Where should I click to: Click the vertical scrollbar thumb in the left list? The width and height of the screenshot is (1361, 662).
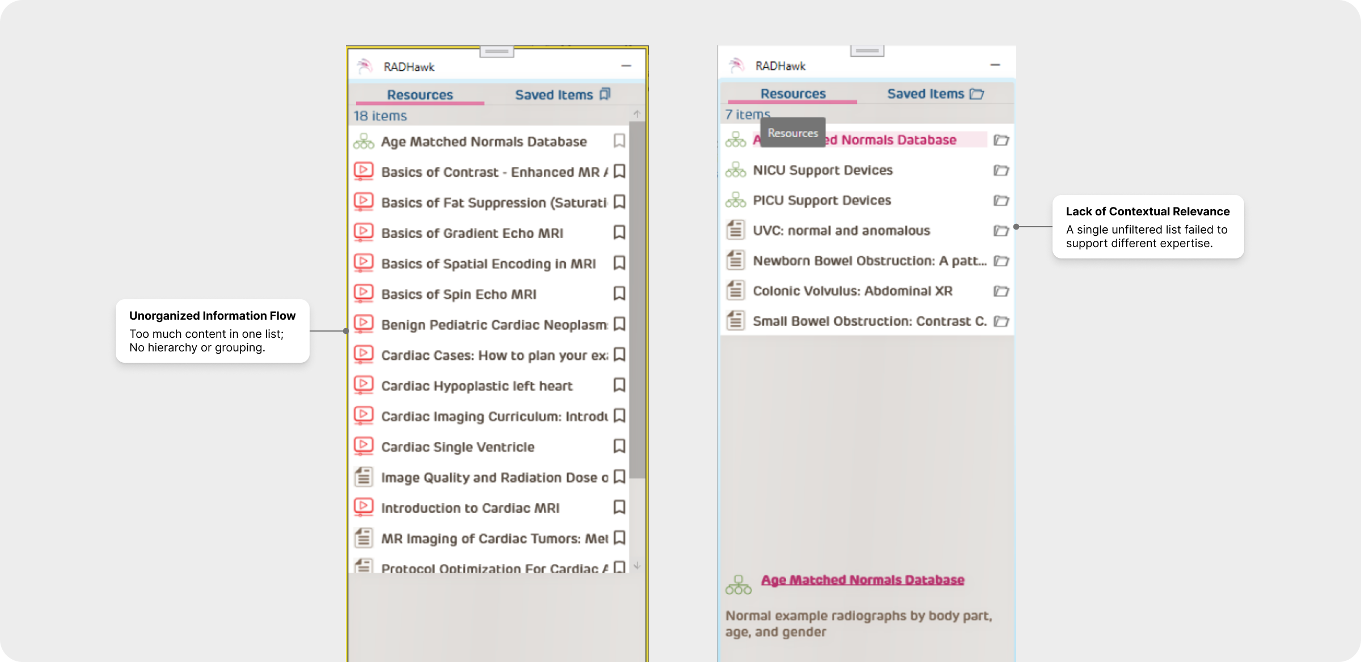click(x=637, y=300)
